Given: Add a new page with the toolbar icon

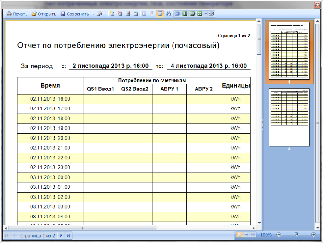Looking at the screenshot, I should pos(112,14).
